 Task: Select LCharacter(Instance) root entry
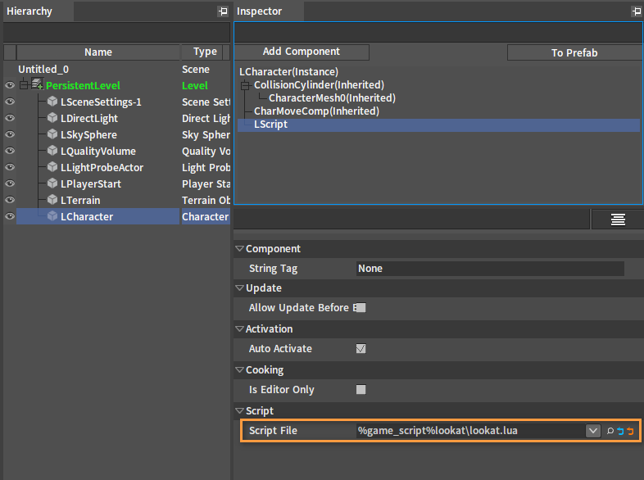point(288,72)
